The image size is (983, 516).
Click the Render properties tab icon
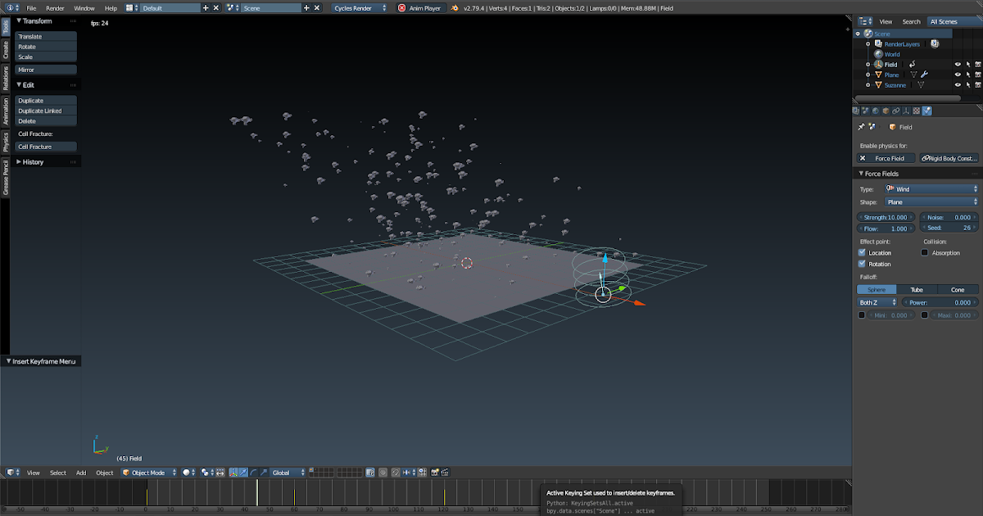tap(856, 109)
